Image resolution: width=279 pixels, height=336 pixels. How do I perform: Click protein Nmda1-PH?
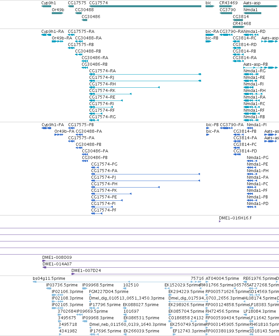(252, 174)
